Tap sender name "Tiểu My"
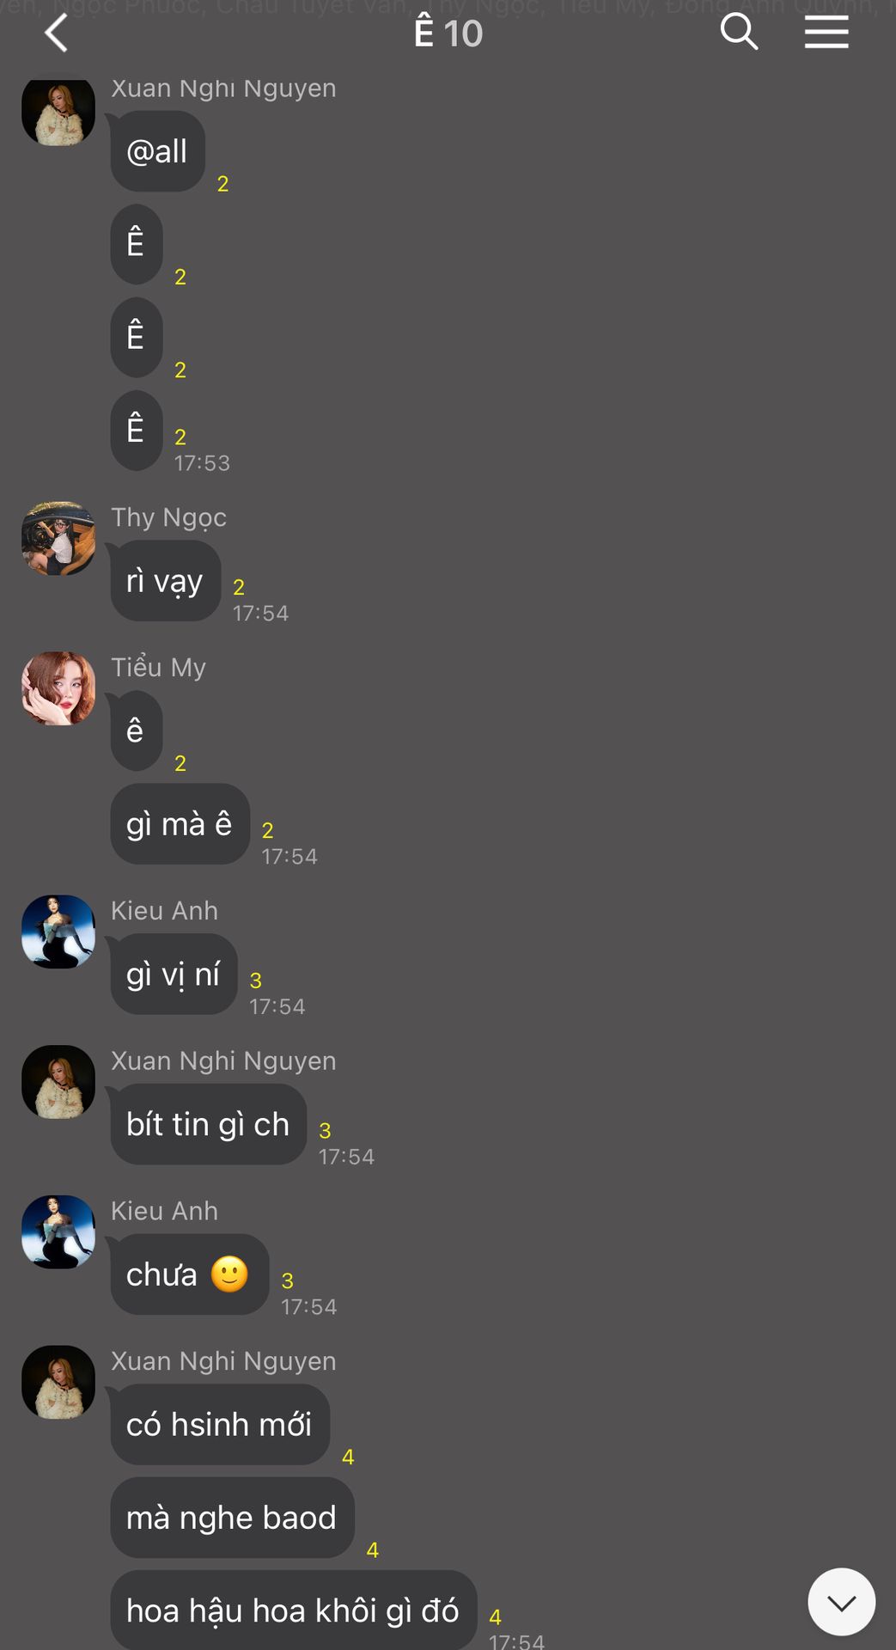 pyautogui.click(x=158, y=668)
